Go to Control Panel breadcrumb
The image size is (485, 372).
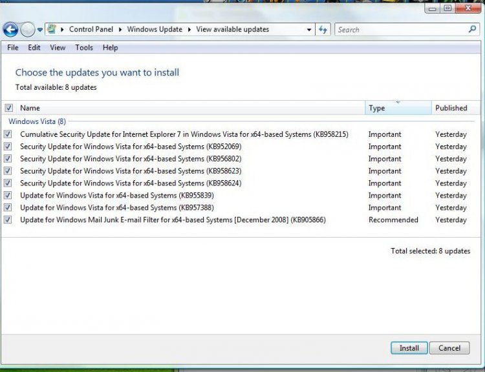91,29
